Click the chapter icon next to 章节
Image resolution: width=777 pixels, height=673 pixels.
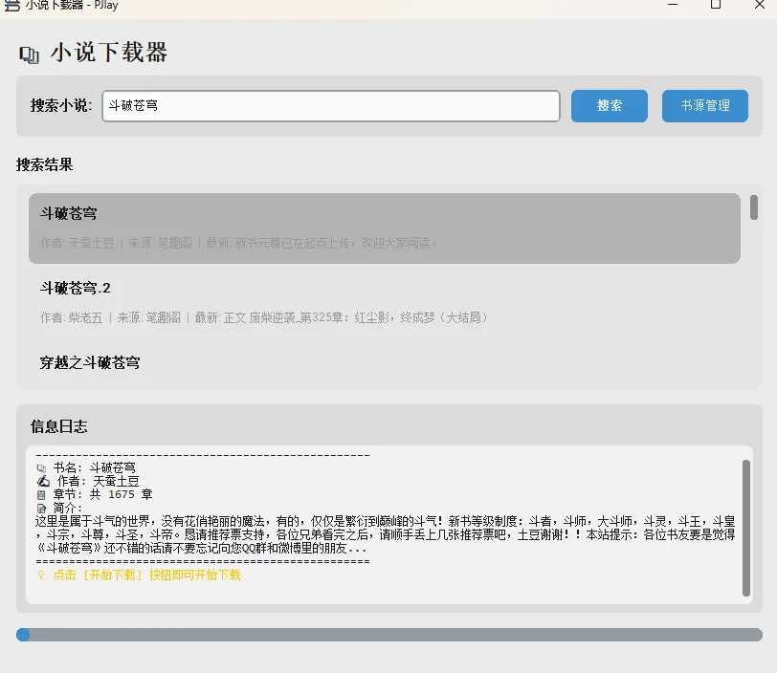pos(42,494)
